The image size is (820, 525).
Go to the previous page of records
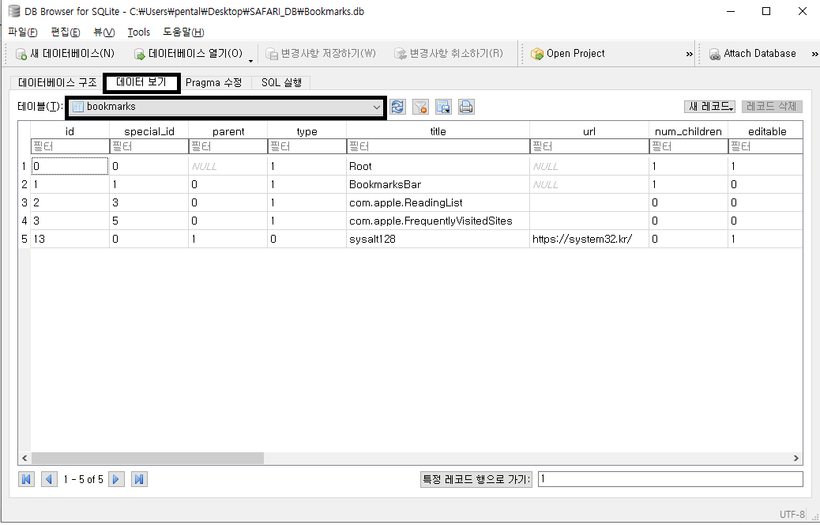tap(49, 479)
